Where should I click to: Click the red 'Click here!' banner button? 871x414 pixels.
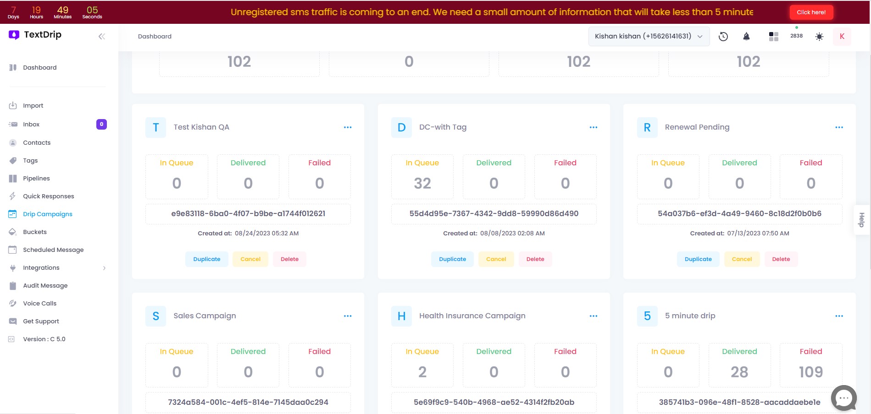(811, 12)
